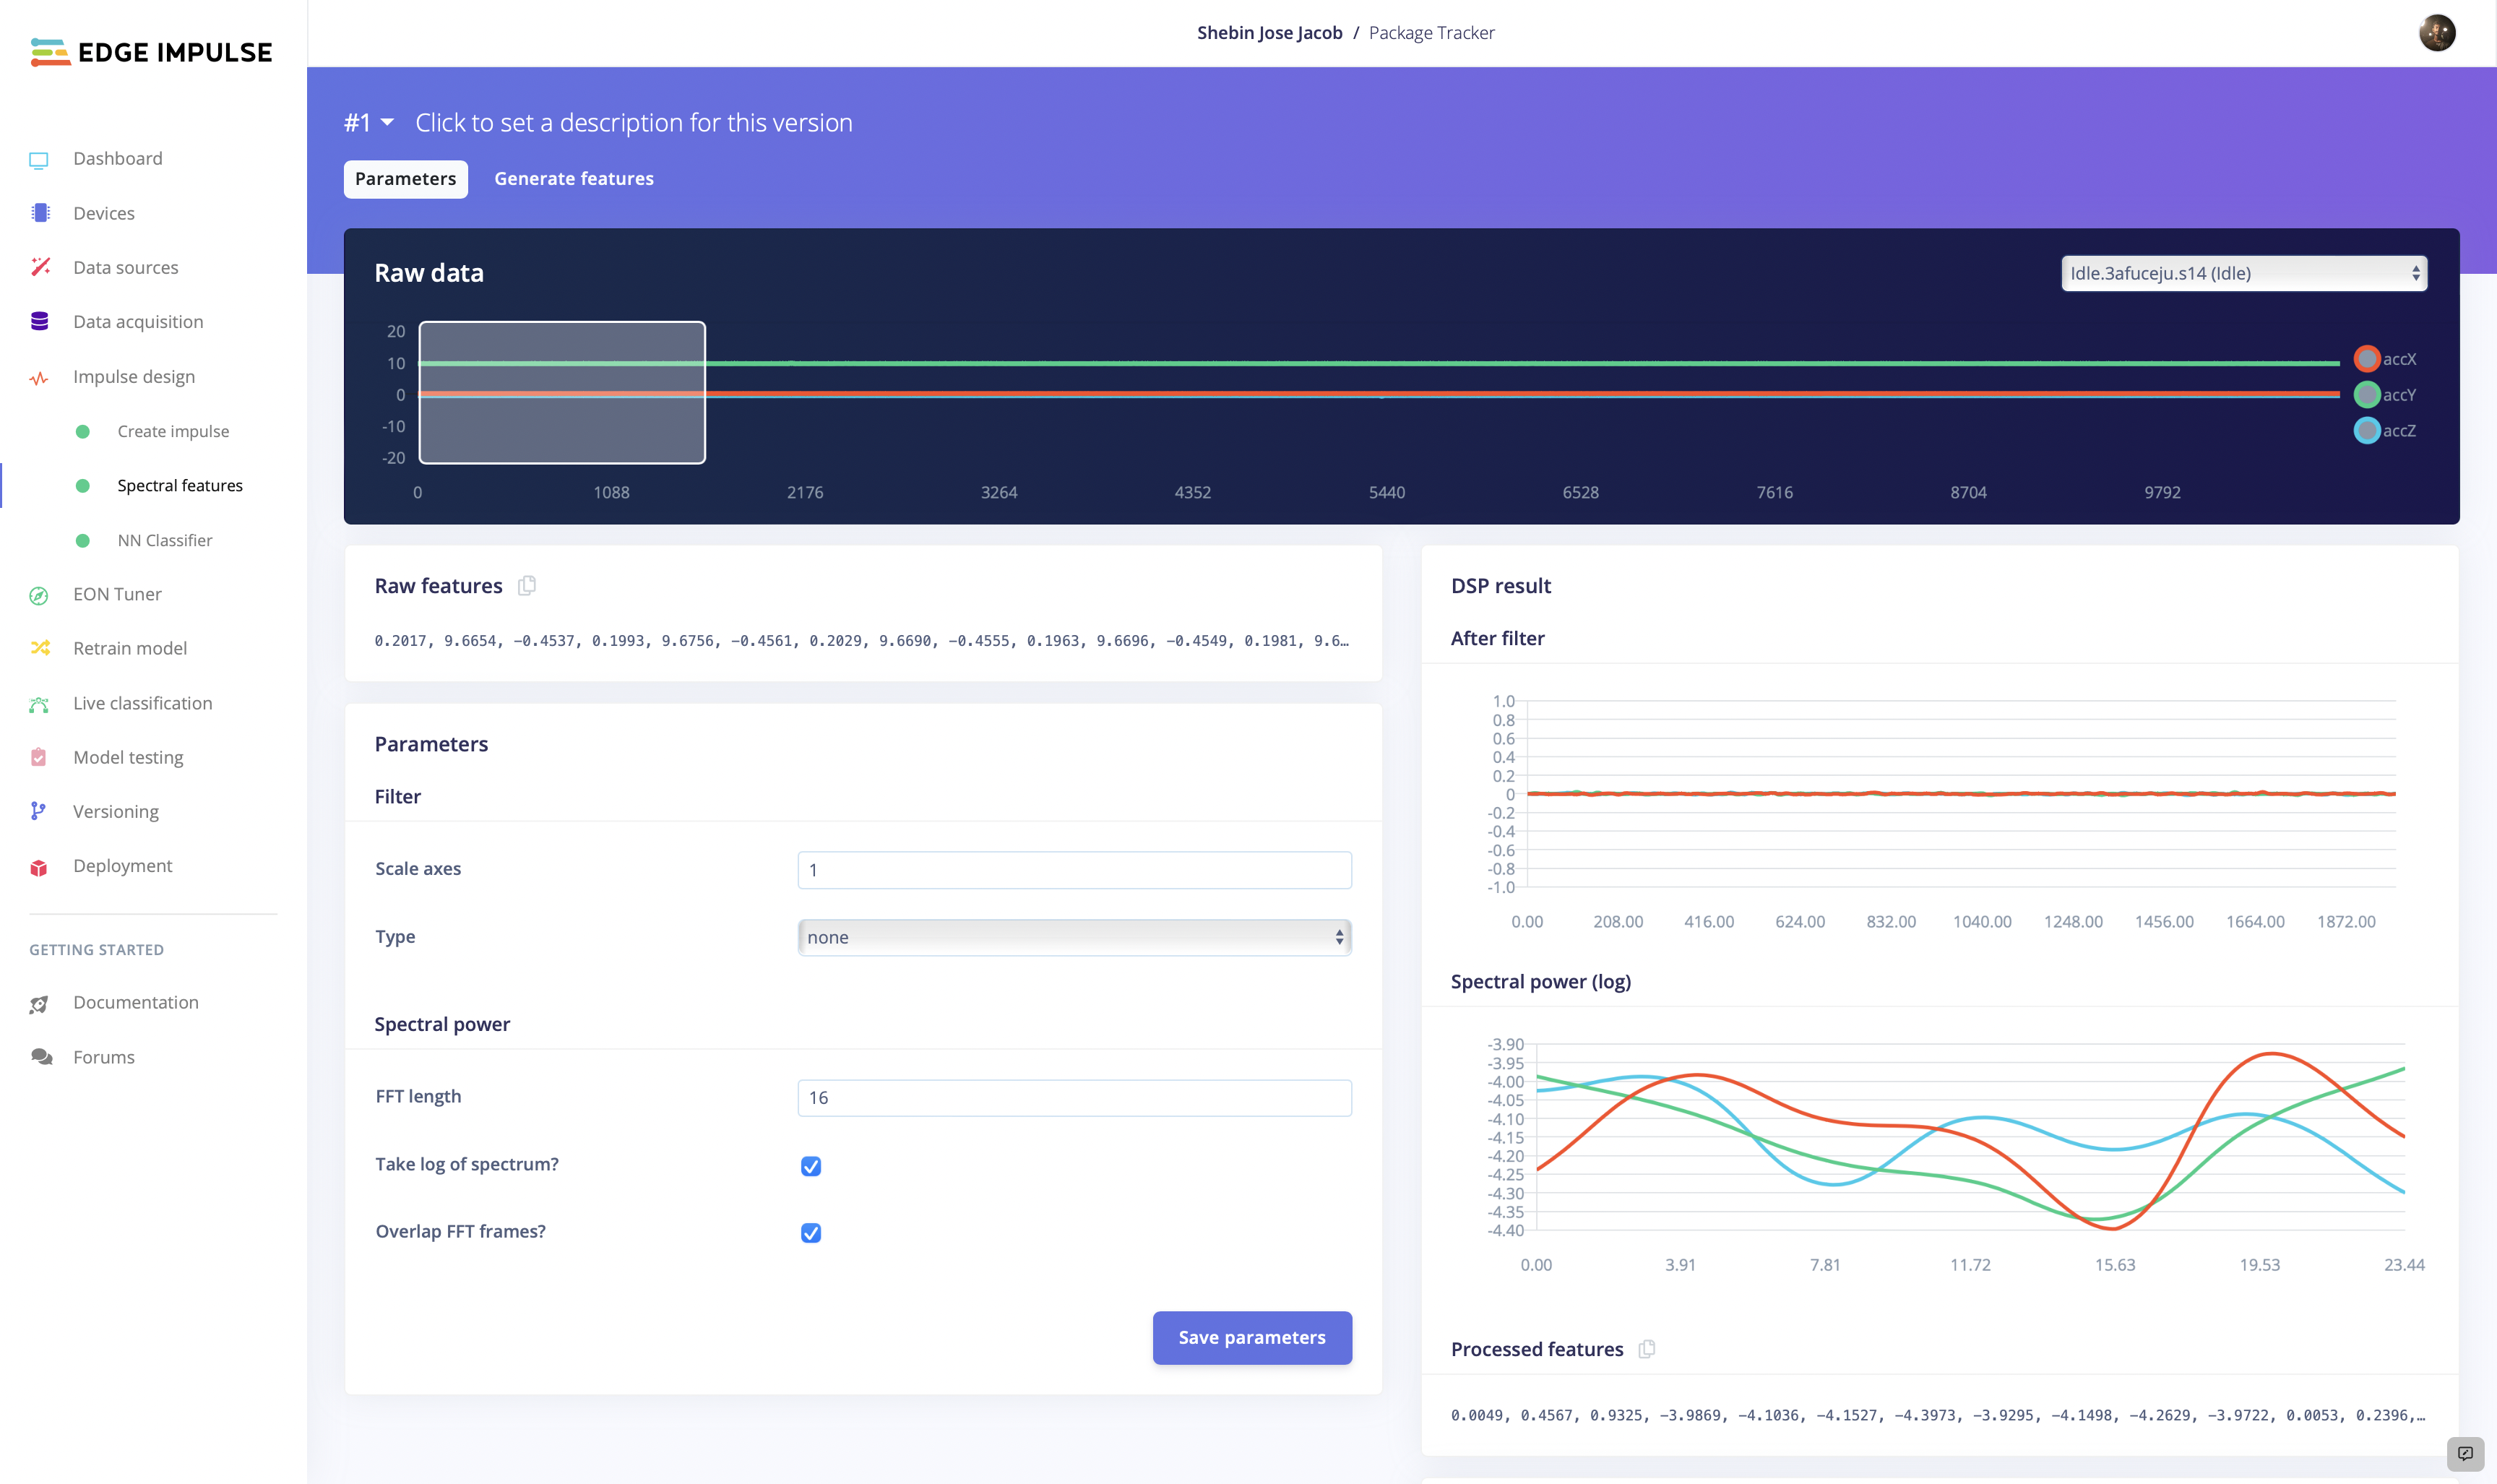
Task: Select the Parameters tab
Action: pos(406,178)
